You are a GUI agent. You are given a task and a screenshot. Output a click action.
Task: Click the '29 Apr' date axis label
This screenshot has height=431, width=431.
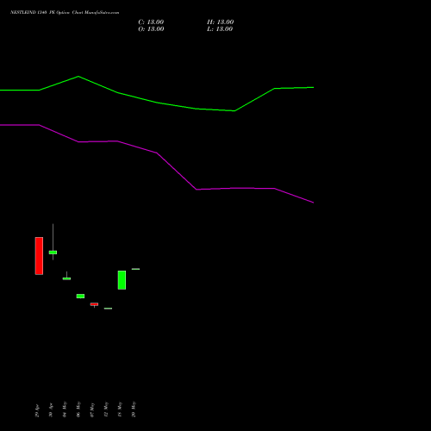point(37,411)
